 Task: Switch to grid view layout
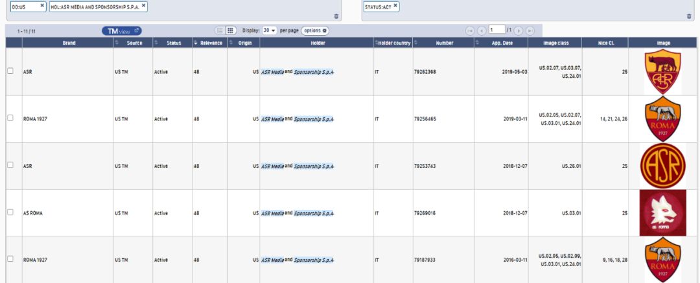(230, 30)
